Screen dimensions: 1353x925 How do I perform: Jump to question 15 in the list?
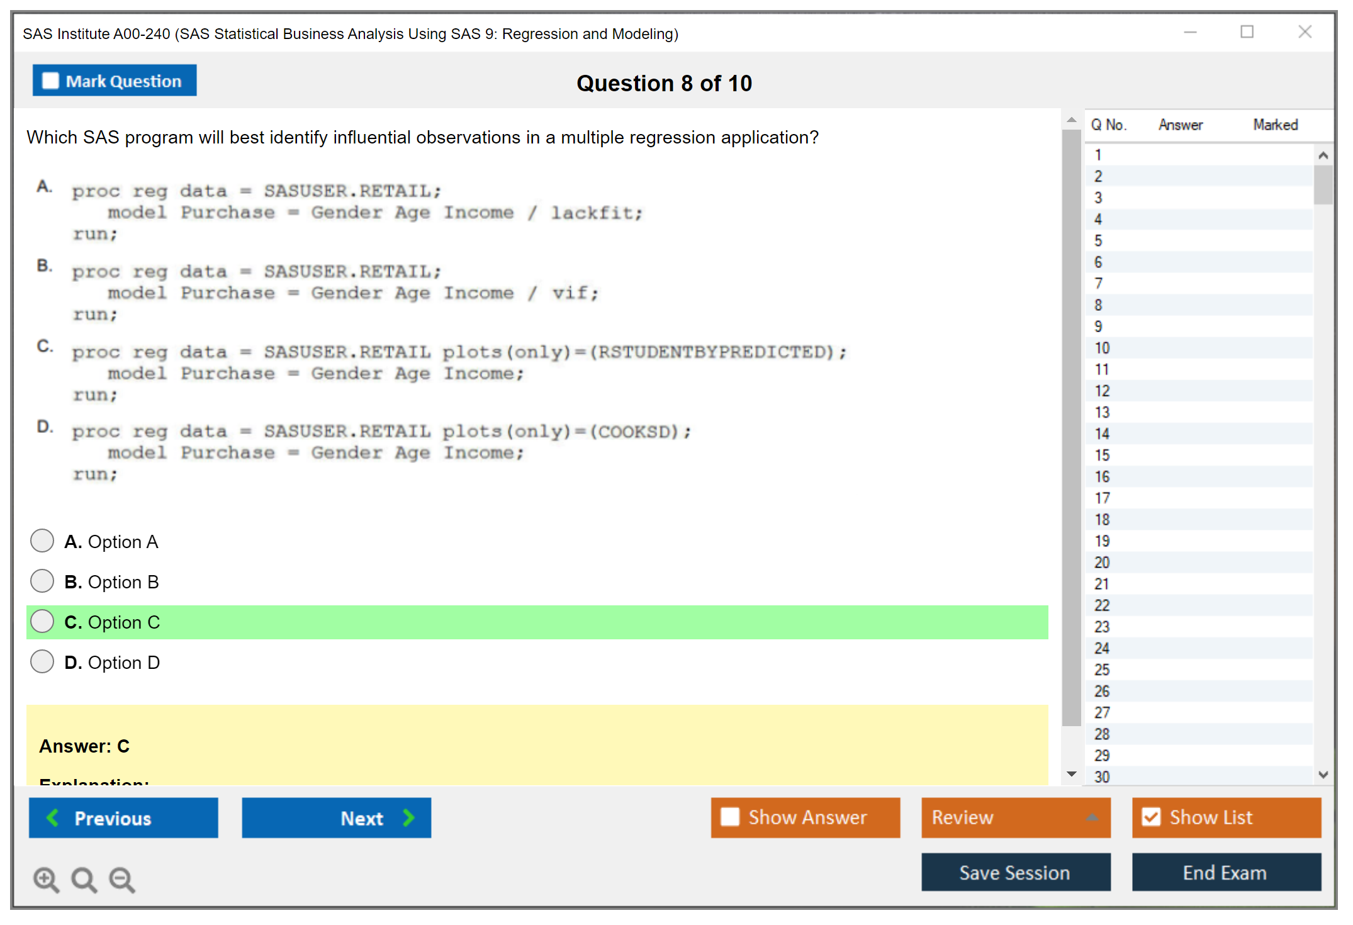click(x=1102, y=455)
